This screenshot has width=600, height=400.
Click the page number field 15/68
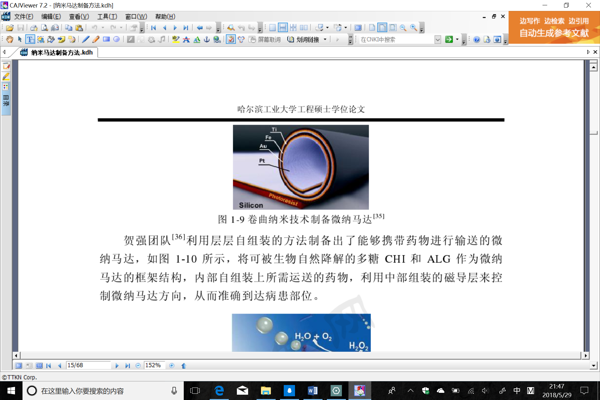88,365
